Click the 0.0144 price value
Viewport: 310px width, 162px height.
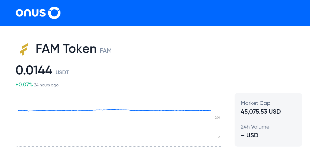[34, 70]
